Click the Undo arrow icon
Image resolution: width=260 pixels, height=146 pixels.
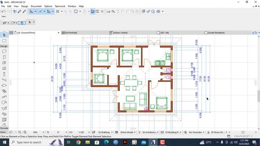coord(3,11)
